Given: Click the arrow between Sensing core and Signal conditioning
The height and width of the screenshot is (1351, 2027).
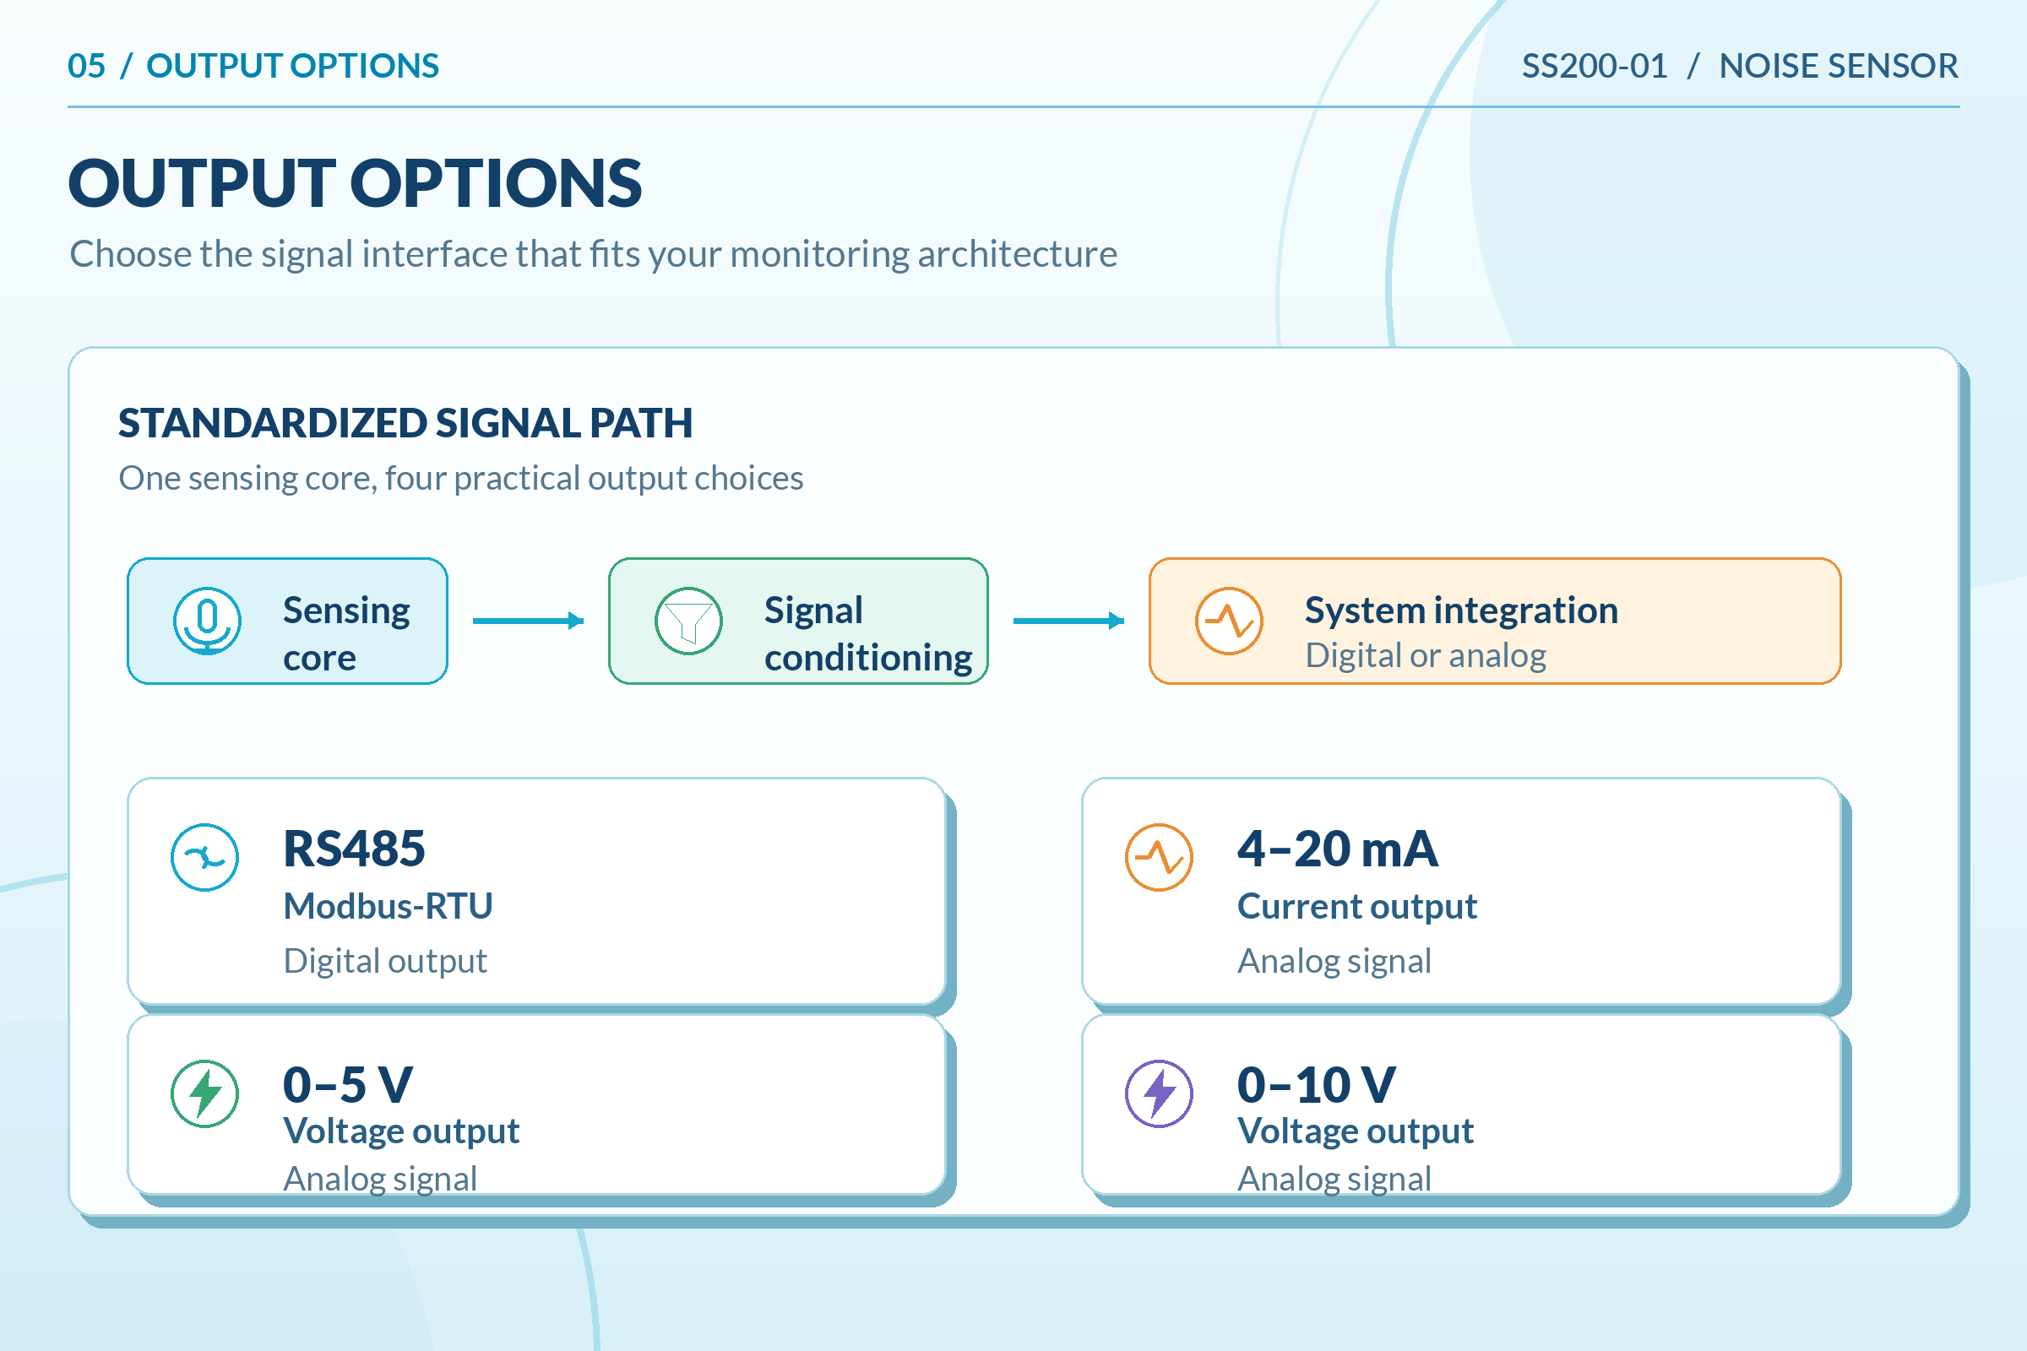Looking at the screenshot, I should pyautogui.click(x=529, y=621).
